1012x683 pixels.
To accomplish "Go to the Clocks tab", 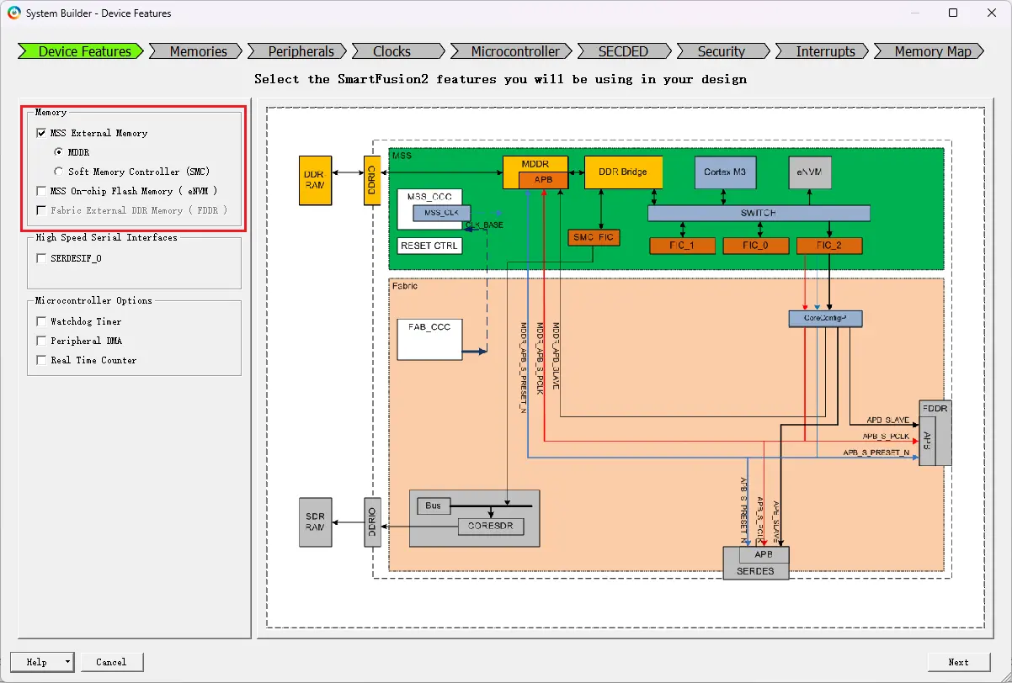I will pos(391,51).
